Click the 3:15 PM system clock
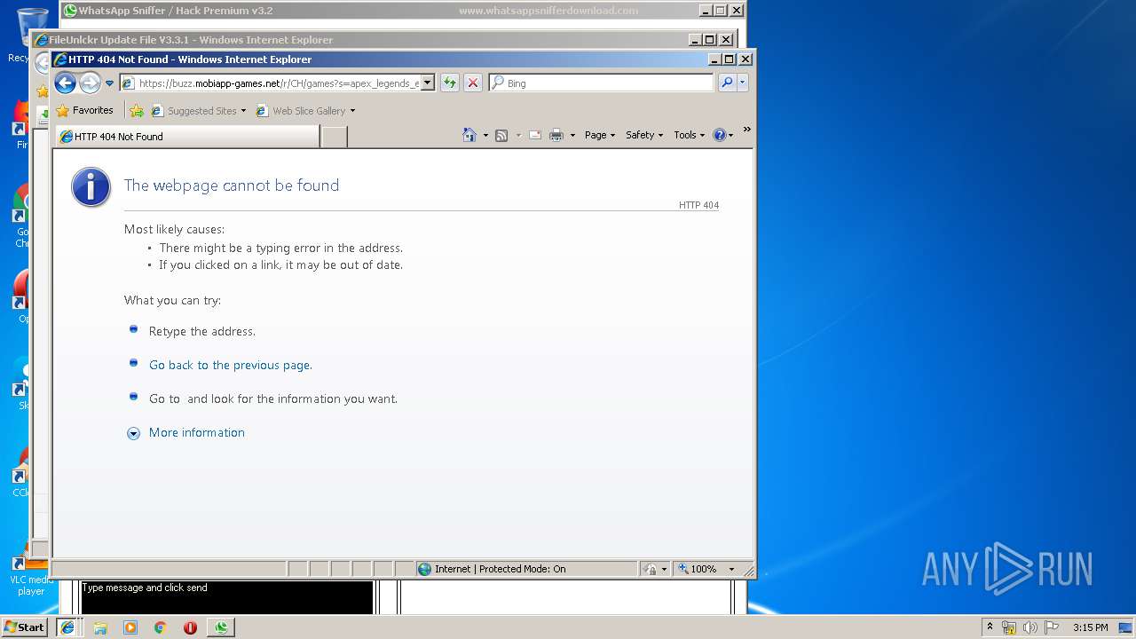Screen dimensions: 1136x639 pyautogui.click(x=1090, y=627)
